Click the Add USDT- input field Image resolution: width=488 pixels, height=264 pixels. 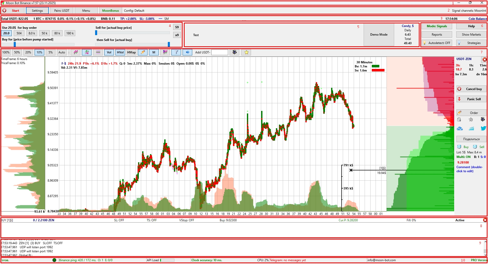(219, 52)
